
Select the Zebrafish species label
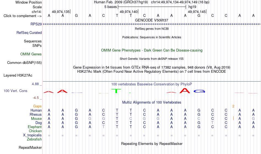(34, 139)
